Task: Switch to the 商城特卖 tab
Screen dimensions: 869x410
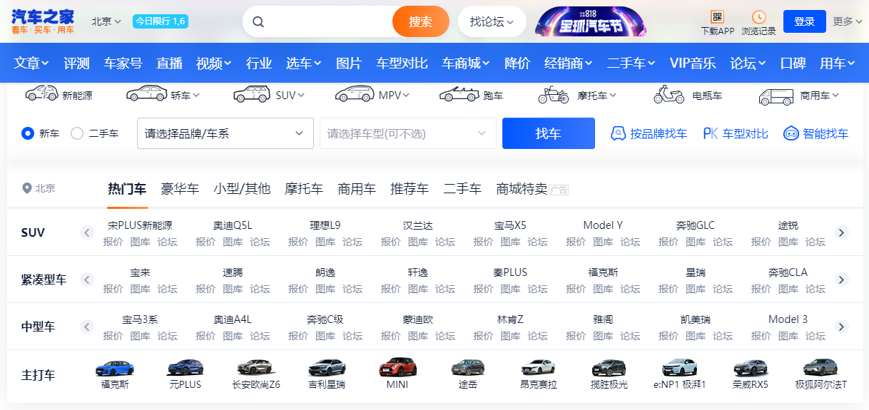Action: coord(522,189)
